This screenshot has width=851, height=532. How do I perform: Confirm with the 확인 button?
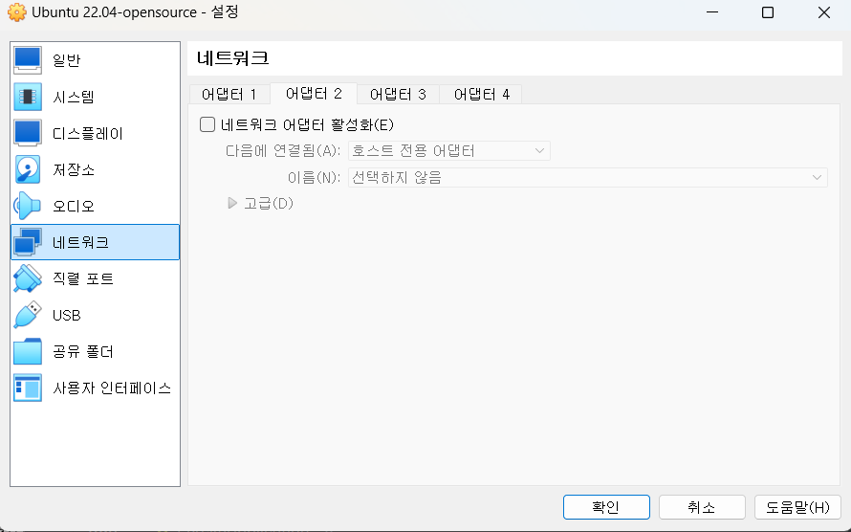[x=606, y=507]
